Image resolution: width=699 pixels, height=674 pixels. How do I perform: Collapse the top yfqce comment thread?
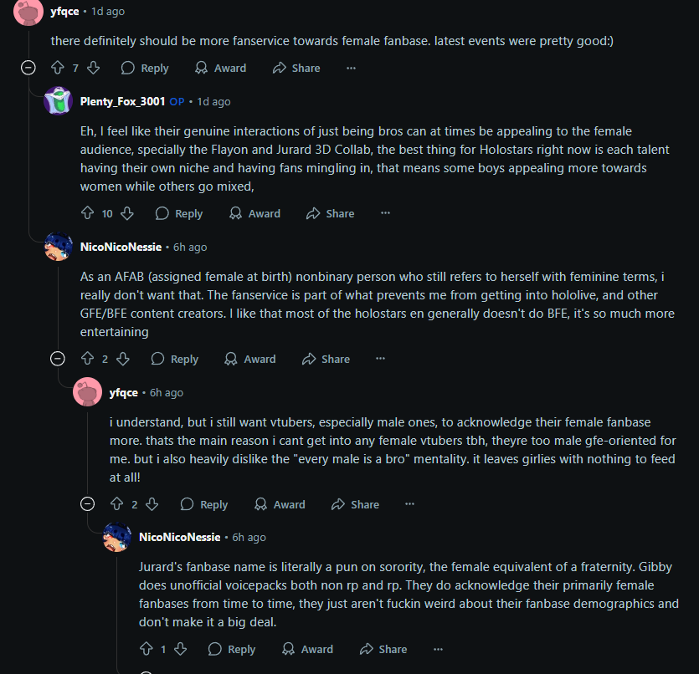(28, 68)
